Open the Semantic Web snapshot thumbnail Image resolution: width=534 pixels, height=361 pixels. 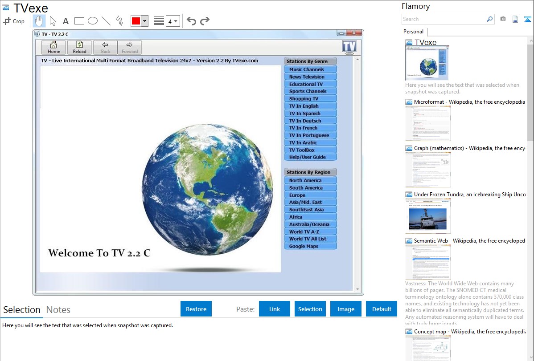point(428,262)
